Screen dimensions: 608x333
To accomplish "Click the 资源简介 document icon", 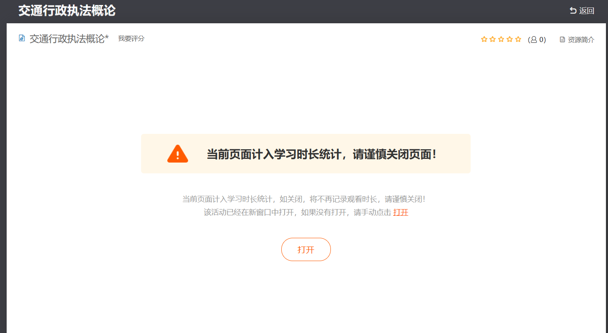I will pos(563,39).
